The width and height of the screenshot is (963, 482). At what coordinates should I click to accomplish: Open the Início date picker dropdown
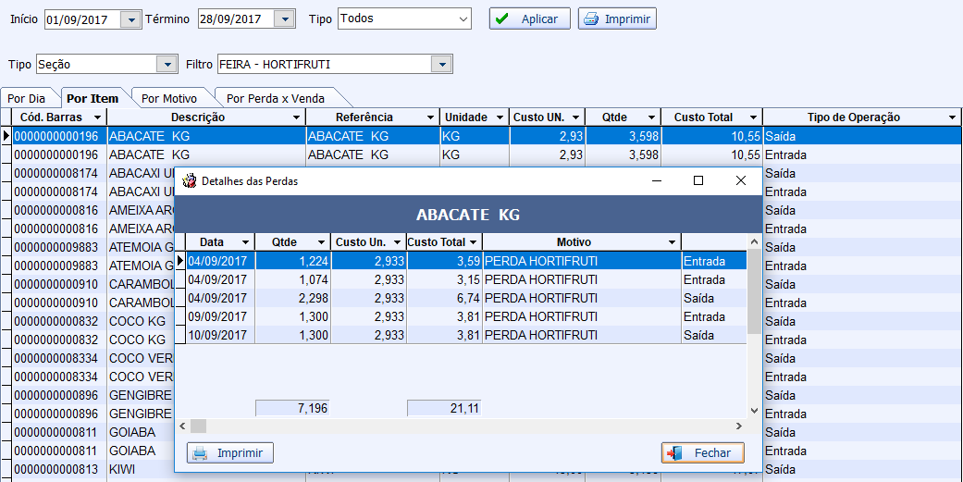pyautogui.click(x=130, y=19)
